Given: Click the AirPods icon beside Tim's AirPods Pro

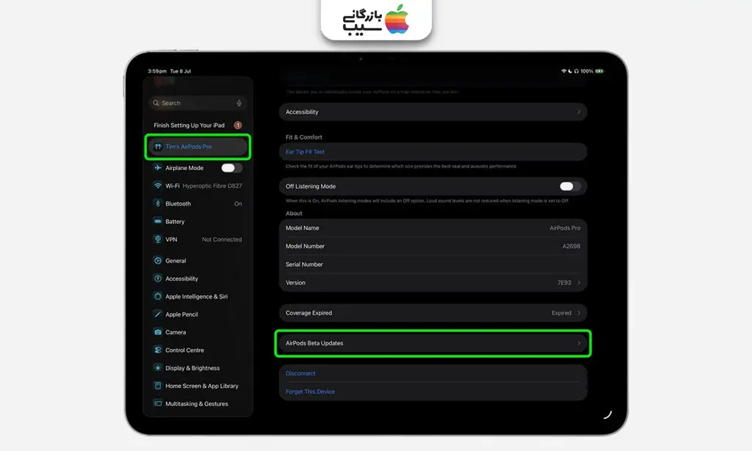Looking at the screenshot, I should (x=158, y=147).
